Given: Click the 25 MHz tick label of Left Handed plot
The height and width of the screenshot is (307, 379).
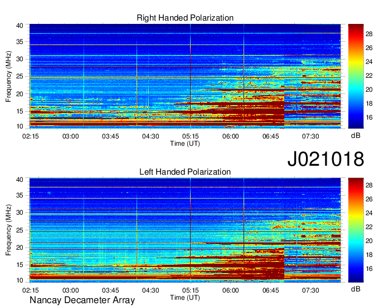Looking at the screenshot, I should tap(20, 230).
